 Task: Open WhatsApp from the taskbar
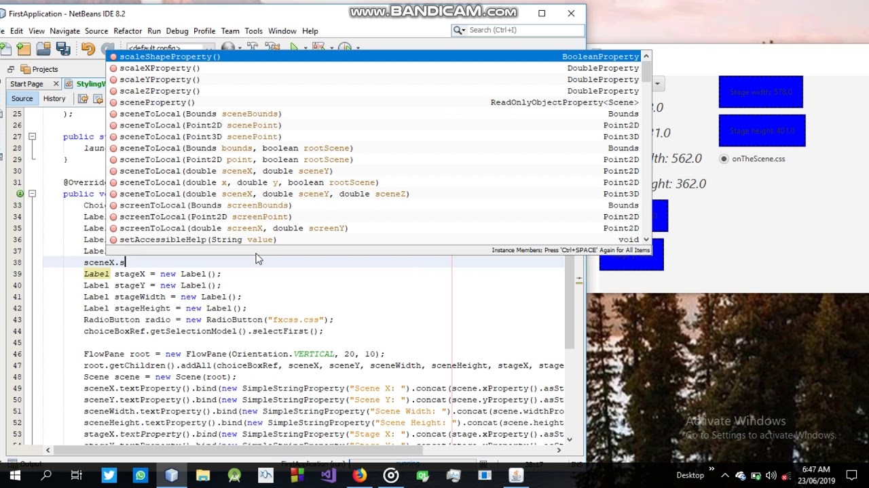coord(140,475)
